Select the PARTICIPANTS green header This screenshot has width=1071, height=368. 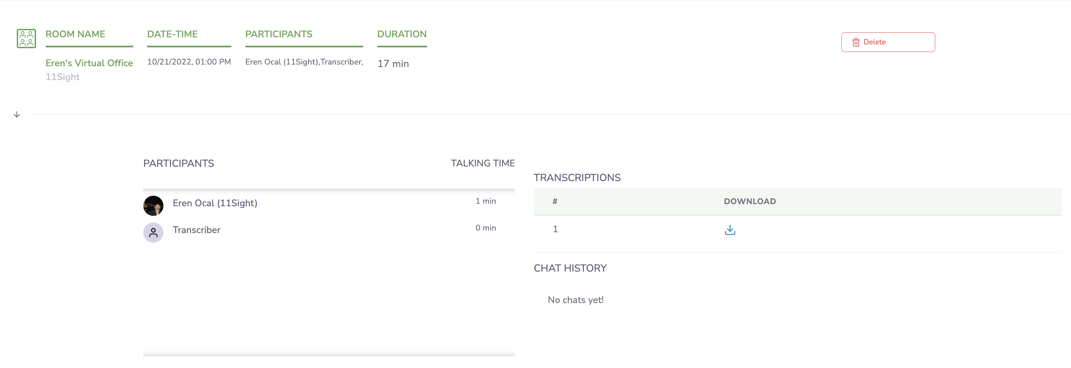coord(279,34)
